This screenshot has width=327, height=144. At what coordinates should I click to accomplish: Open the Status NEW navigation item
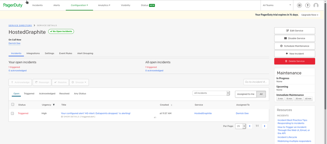coord(148,5)
